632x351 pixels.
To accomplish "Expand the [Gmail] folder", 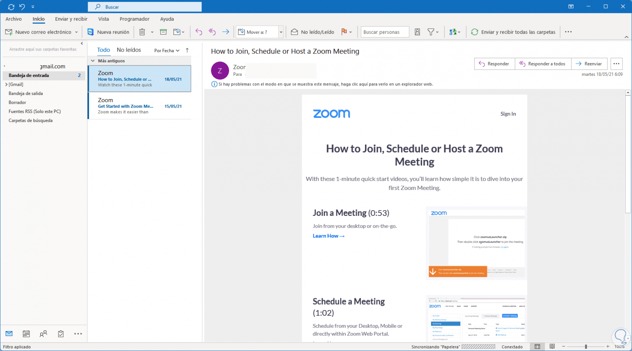I will click(6, 85).
